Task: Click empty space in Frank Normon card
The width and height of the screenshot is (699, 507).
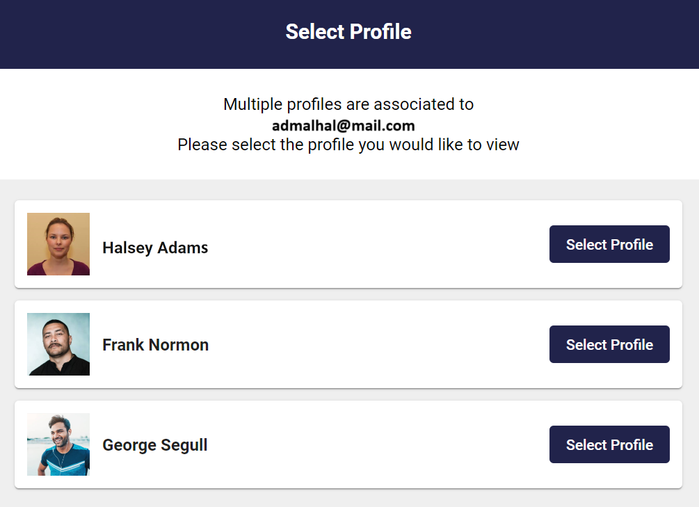Action: click(x=379, y=344)
